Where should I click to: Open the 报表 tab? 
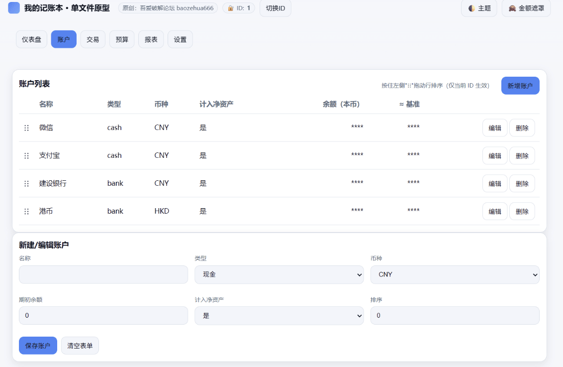pyautogui.click(x=151, y=39)
